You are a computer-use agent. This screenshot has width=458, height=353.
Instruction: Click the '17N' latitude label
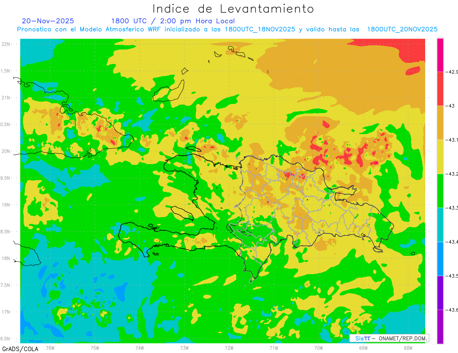6,312
